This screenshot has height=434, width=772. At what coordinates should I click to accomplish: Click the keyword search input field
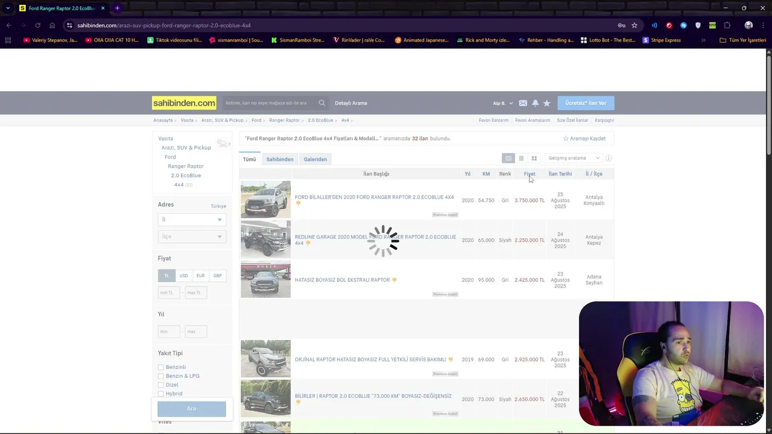[268, 103]
